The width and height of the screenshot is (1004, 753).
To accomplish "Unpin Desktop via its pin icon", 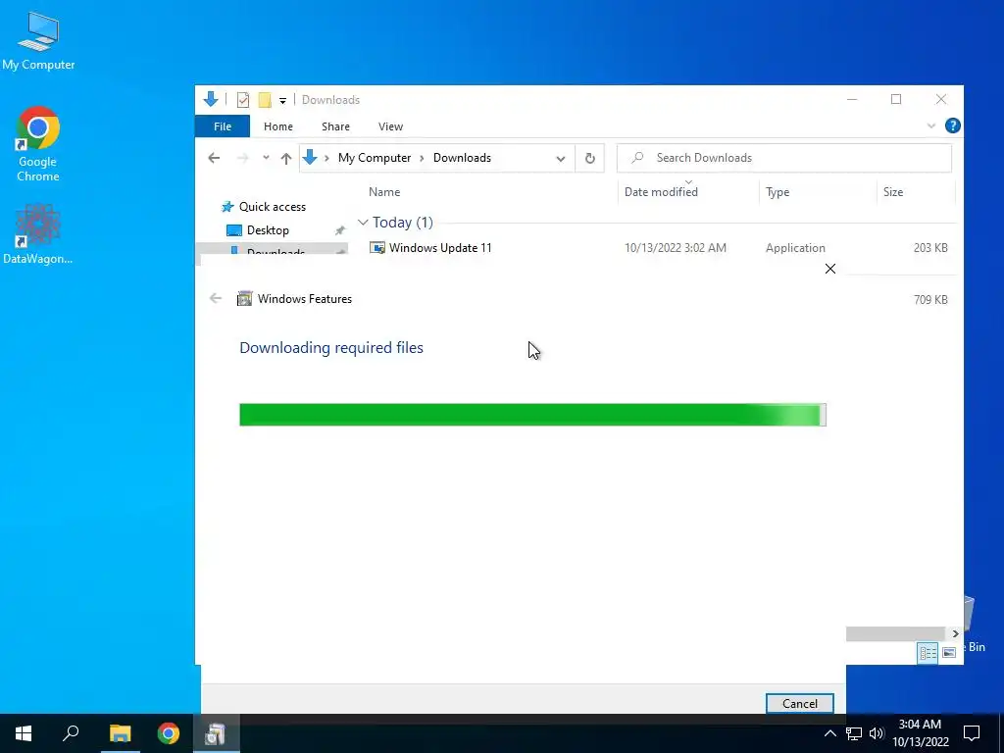I will click(x=339, y=230).
